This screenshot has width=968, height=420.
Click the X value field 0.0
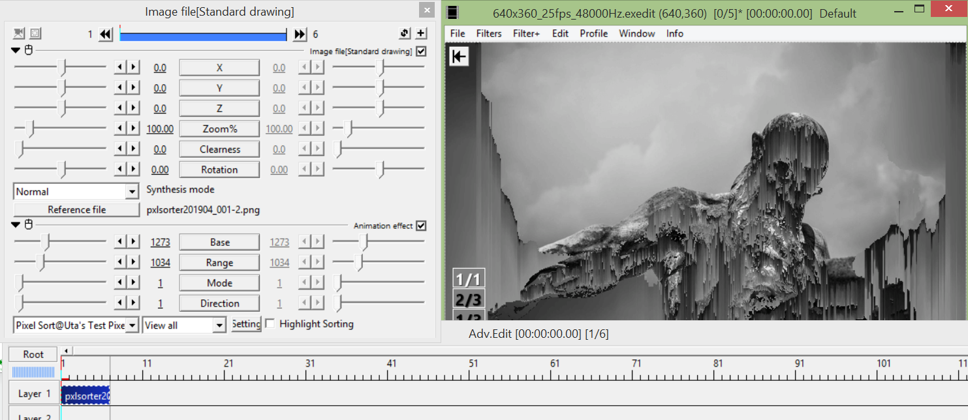pos(160,68)
